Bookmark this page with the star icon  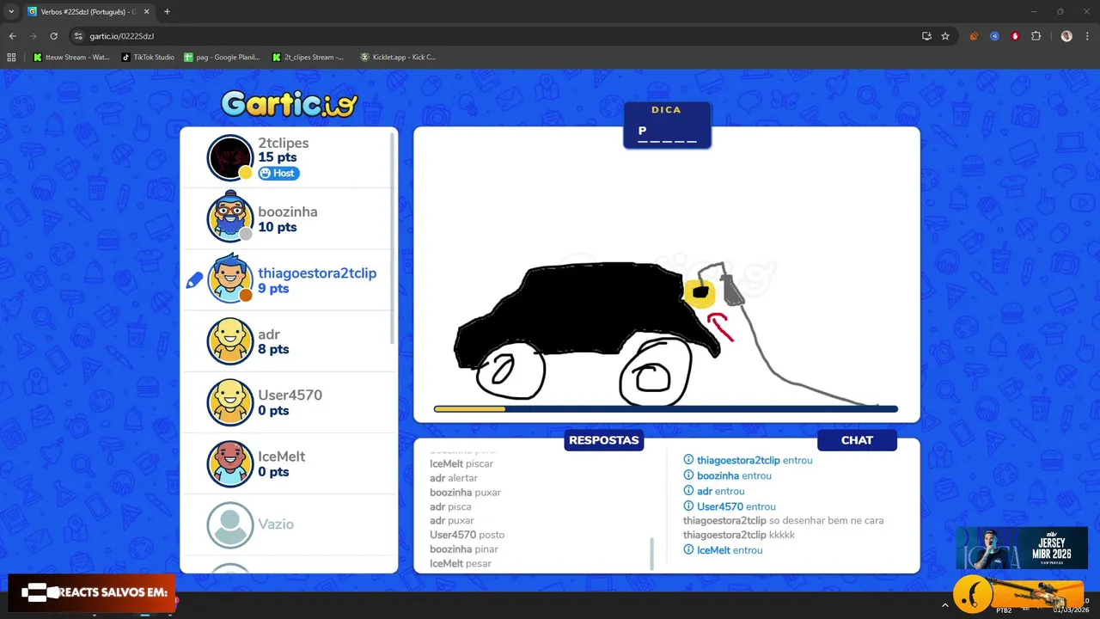point(945,36)
